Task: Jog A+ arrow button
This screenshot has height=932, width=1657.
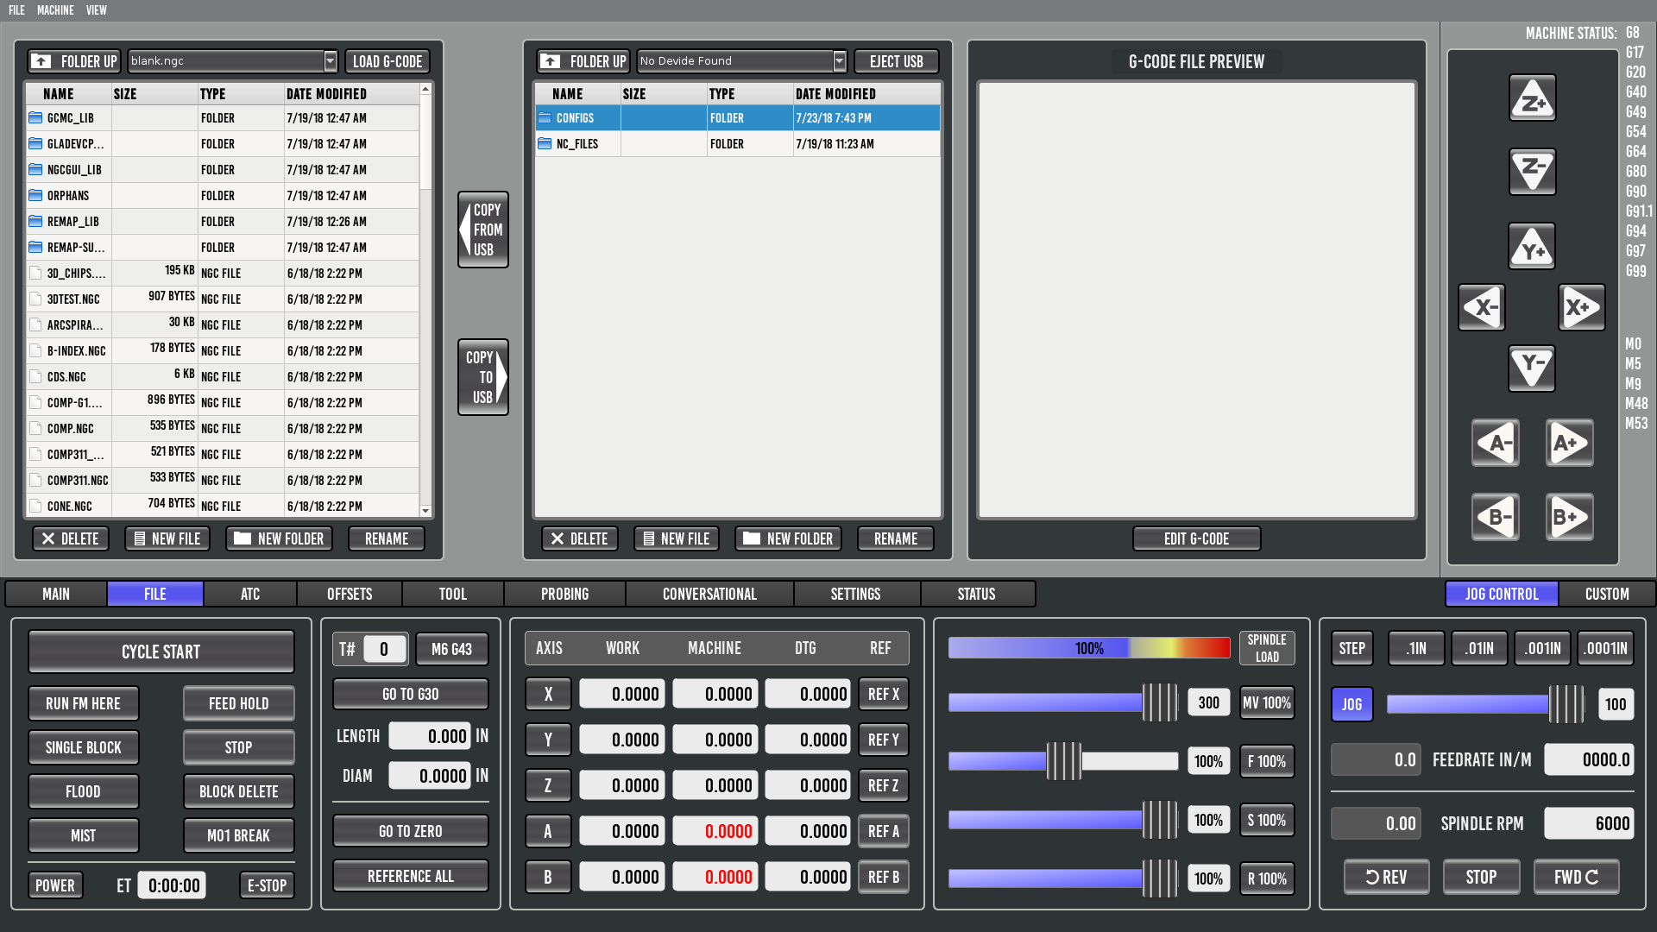Action: 1570,444
